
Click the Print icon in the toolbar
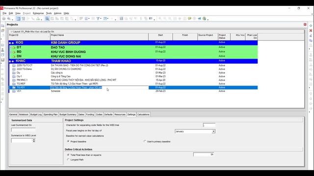click(4, 19)
